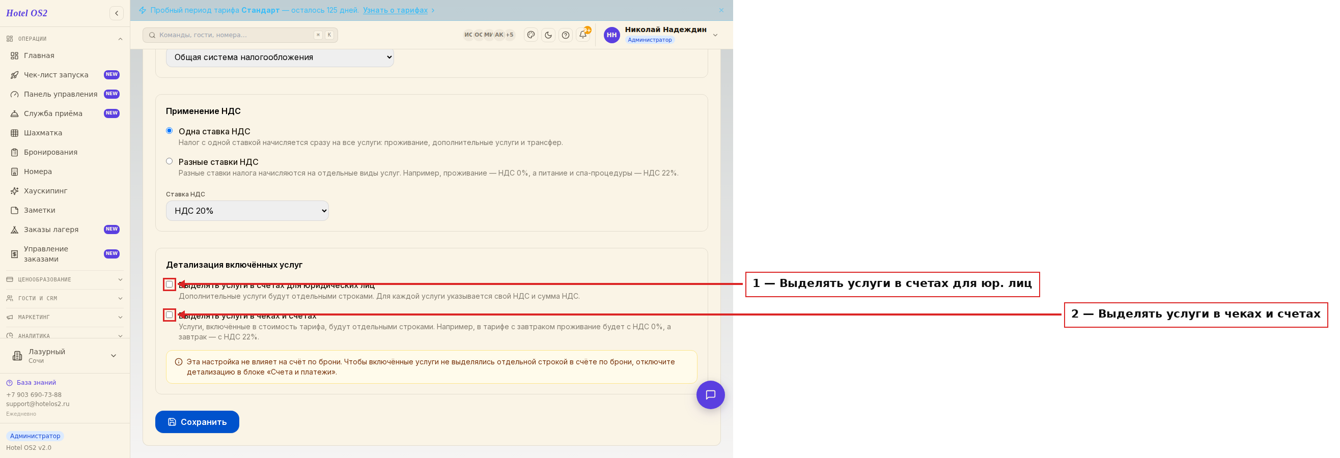Open the Ставка НДС 20% dropdown
The height and width of the screenshot is (458, 1340).
tap(247, 211)
